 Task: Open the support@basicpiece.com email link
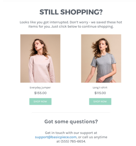point(56,137)
